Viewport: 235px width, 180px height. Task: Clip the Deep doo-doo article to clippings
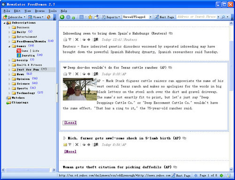pyautogui.click(x=84, y=74)
